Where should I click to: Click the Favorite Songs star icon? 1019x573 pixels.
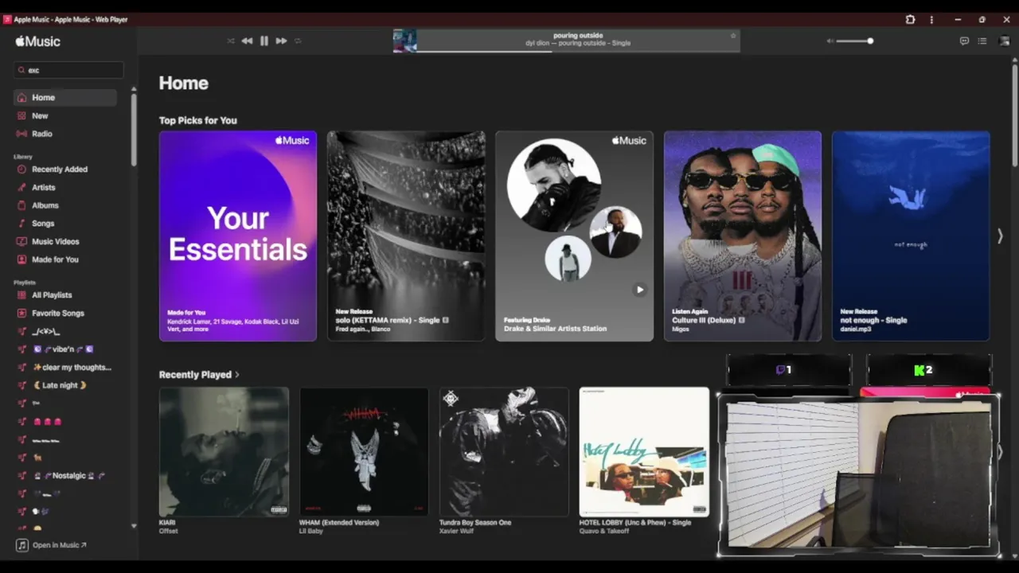pos(22,314)
